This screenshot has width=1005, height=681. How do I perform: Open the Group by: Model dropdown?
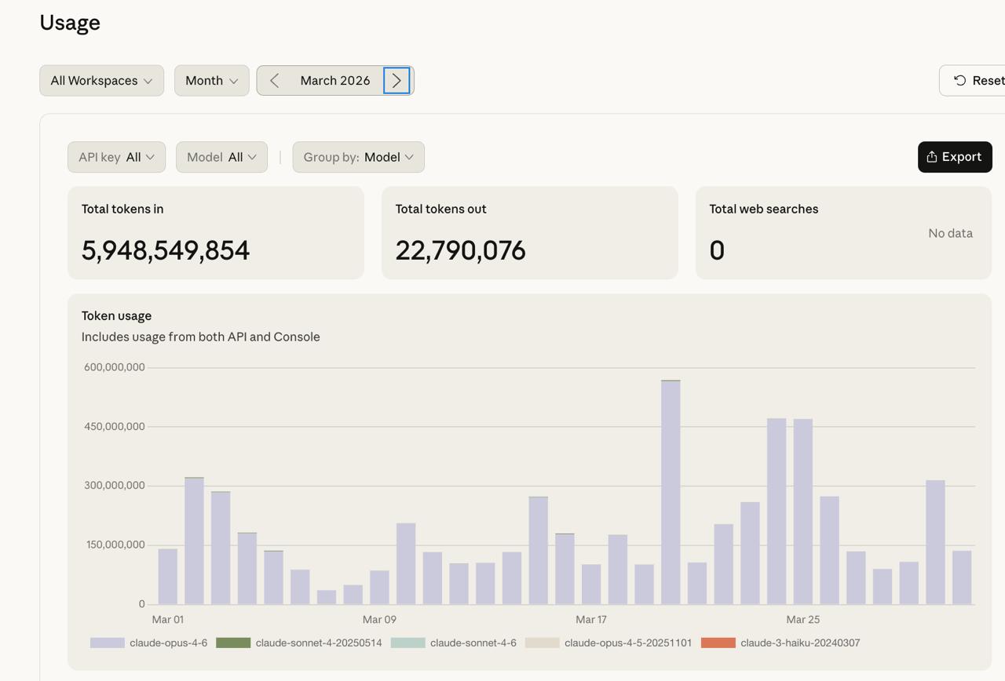coord(358,157)
